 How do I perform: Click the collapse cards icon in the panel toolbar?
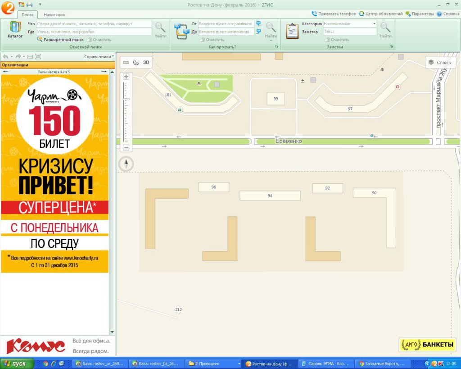click(x=30, y=56)
